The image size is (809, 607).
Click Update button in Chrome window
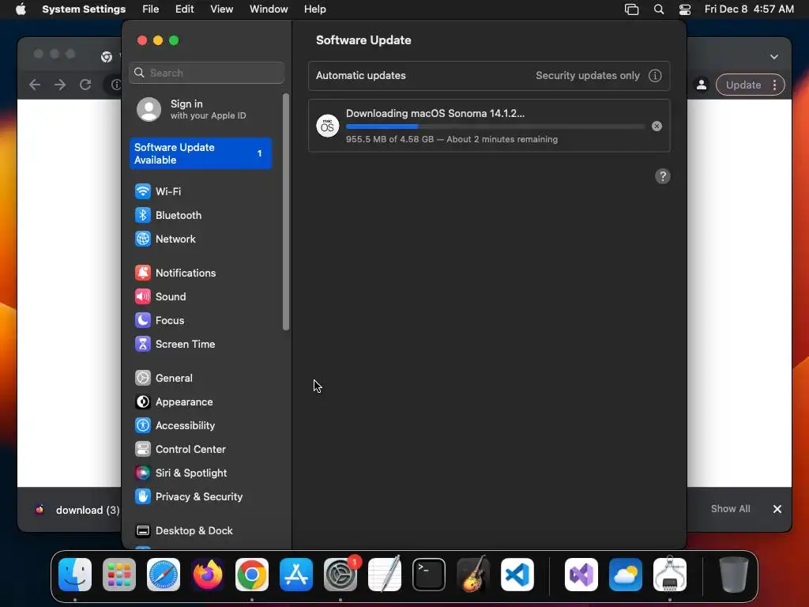743,85
